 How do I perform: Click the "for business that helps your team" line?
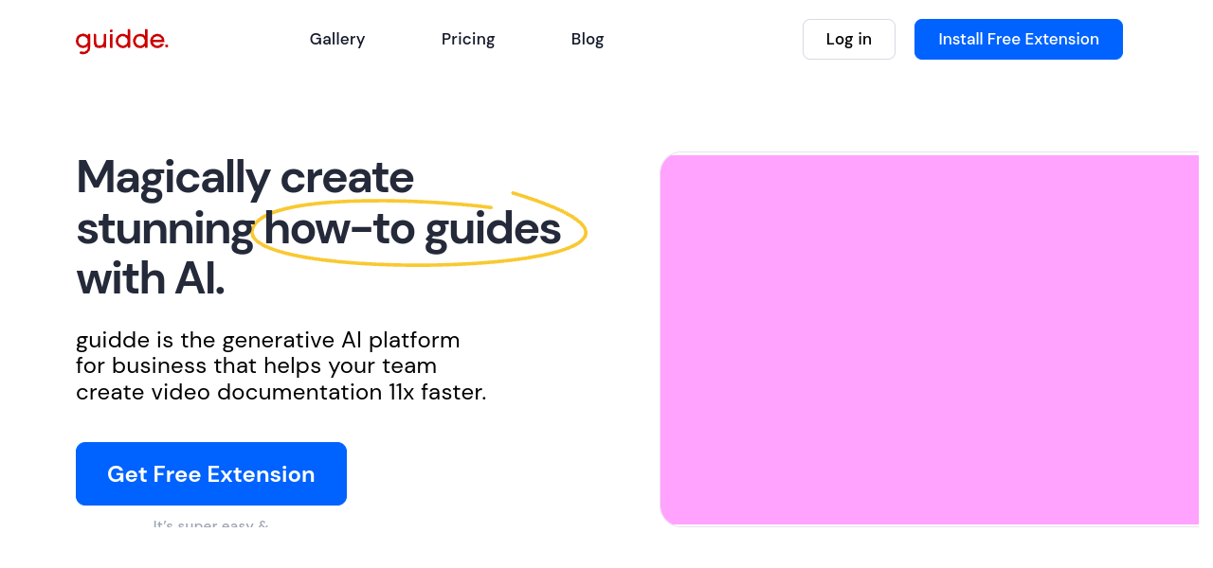[x=256, y=365]
